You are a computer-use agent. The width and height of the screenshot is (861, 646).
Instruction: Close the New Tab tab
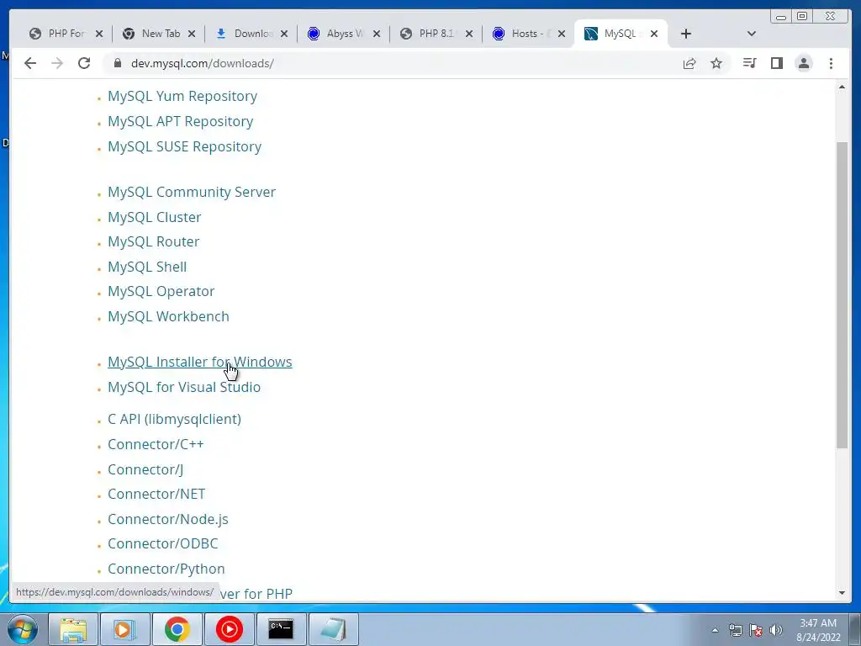(192, 34)
